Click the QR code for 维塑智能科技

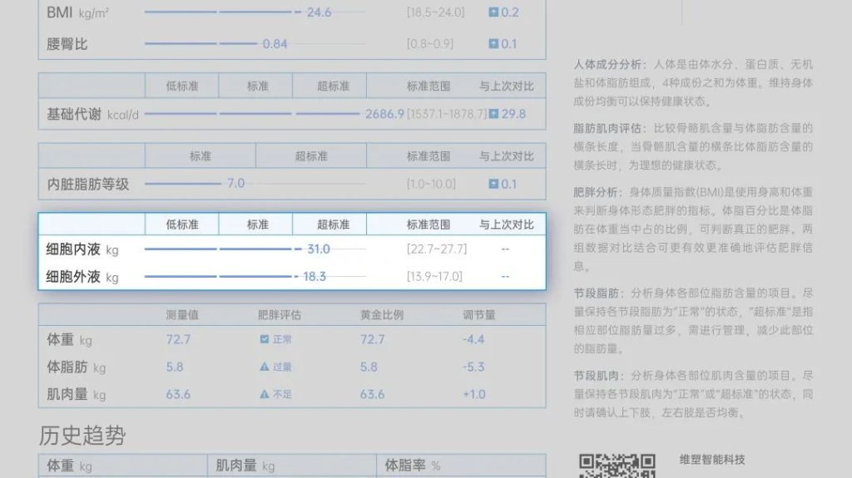(617, 466)
